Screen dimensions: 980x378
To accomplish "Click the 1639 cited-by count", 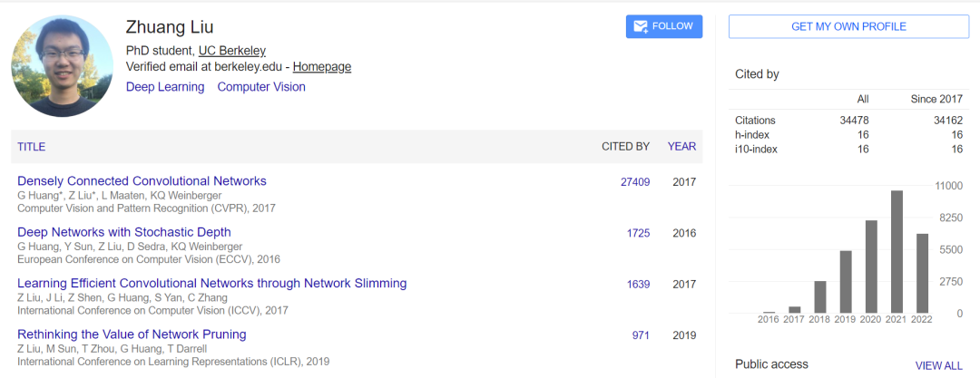I will [638, 285].
